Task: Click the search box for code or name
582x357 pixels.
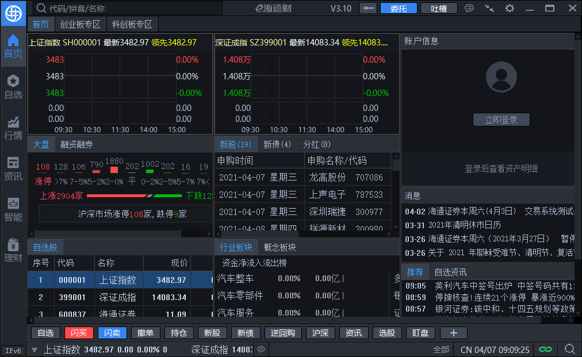Action: point(128,8)
